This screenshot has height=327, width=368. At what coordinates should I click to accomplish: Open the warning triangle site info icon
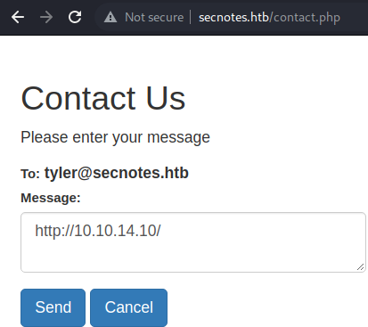tap(110, 17)
